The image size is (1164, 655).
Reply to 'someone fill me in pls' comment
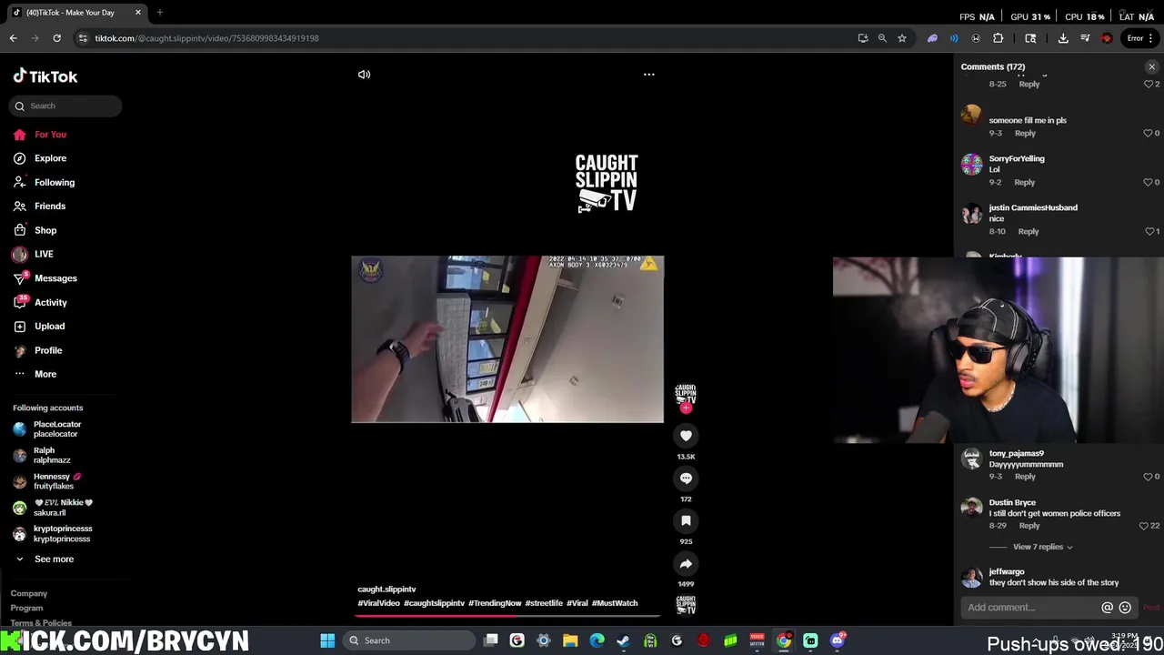coord(1025,133)
